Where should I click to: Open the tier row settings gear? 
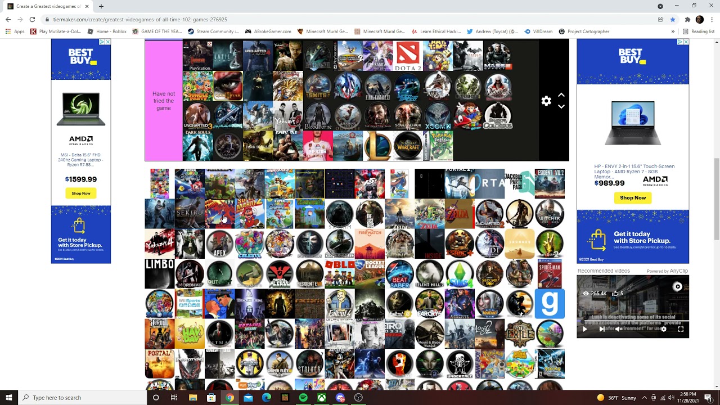(546, 101)
